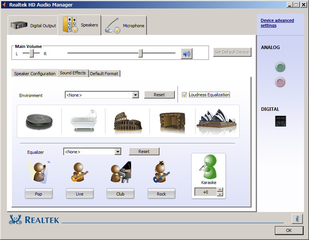Click the Live guitarist equalizer icon
This screenshot has height=240, width=309.
(x=79, y=172)
